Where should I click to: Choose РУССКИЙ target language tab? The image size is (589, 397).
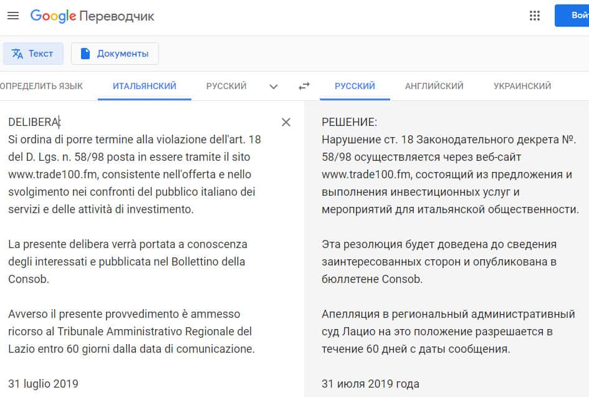355,86
